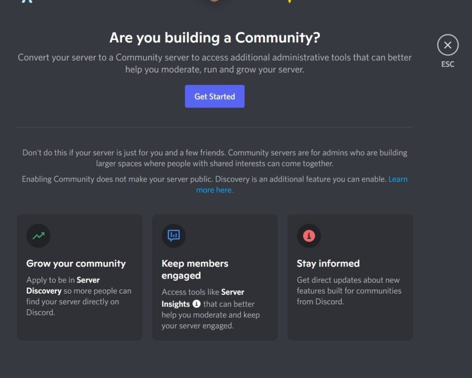This screenshot has height=378, width=472.
Task: Select the 'Are you building a Community?' heading
Action: click(215, 38)
